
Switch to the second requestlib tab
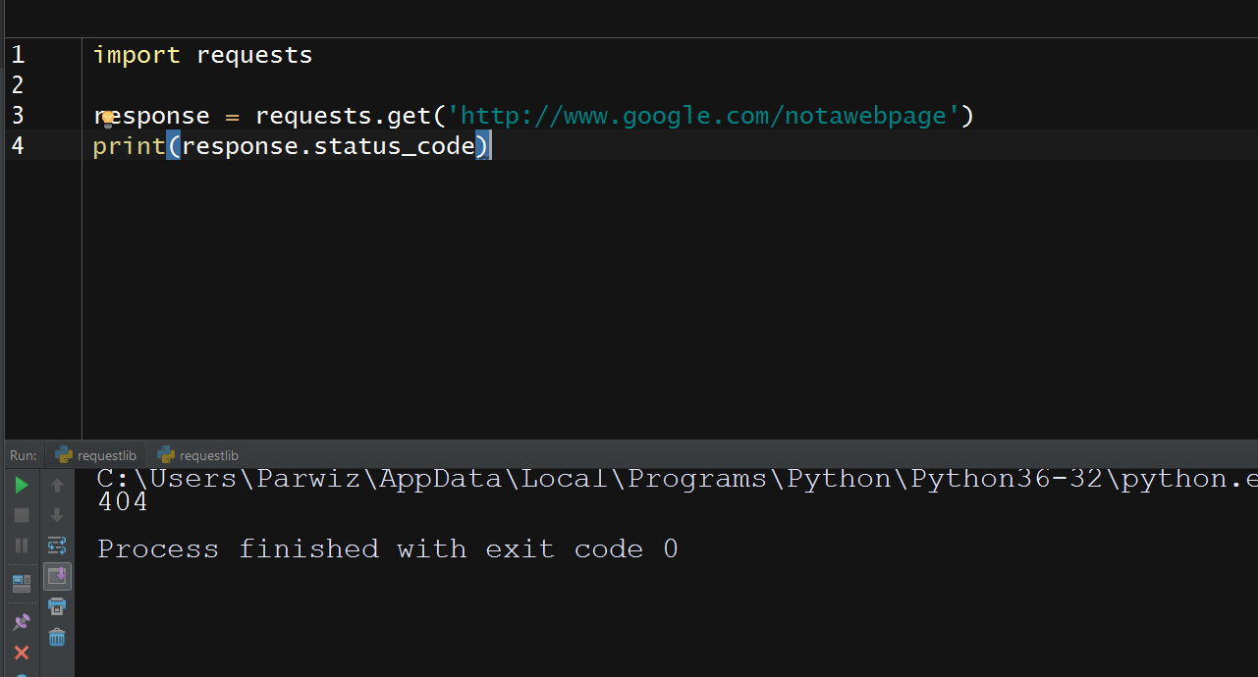[x=205, y=454]
